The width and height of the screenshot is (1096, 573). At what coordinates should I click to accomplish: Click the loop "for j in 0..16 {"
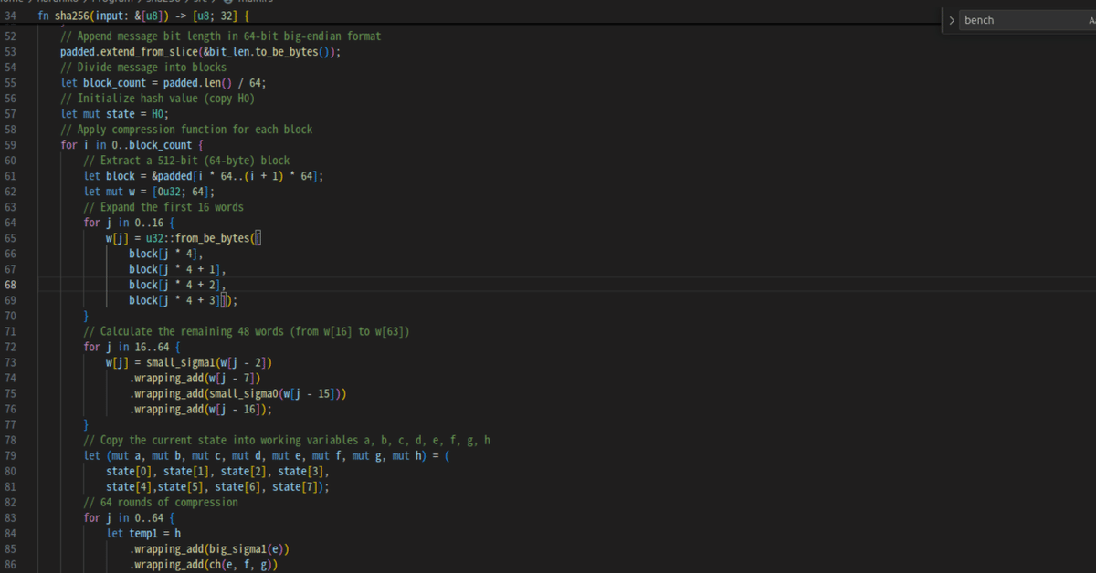129,223
